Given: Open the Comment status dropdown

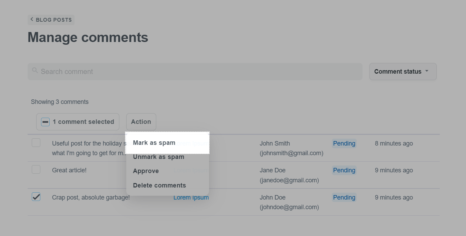Looking at the screenshot, I should [x=403, y=72].
